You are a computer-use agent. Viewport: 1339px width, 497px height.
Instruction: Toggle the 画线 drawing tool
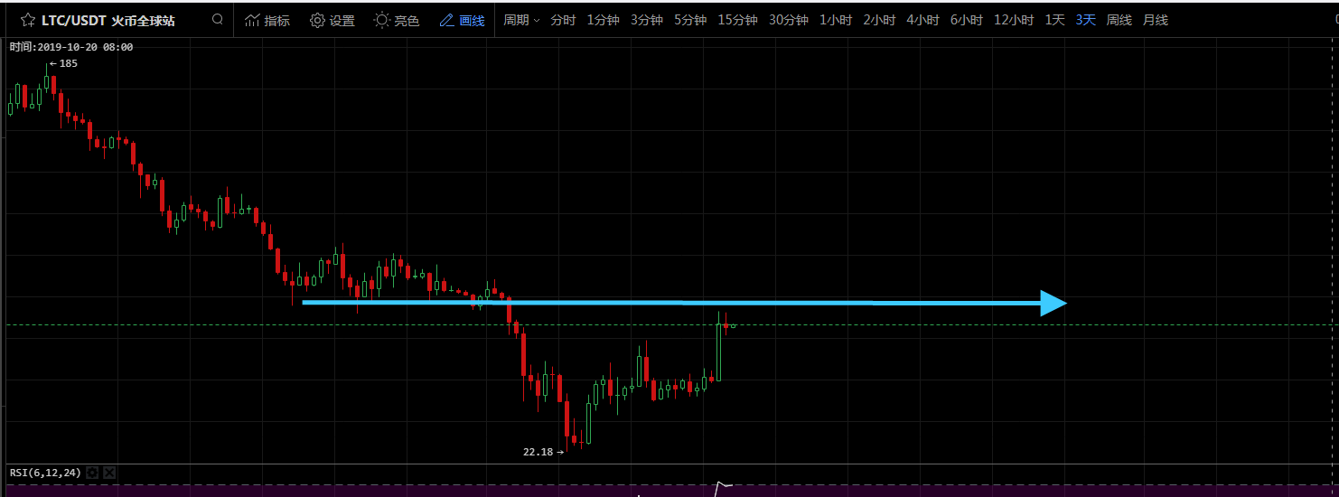tap(463, 20)
